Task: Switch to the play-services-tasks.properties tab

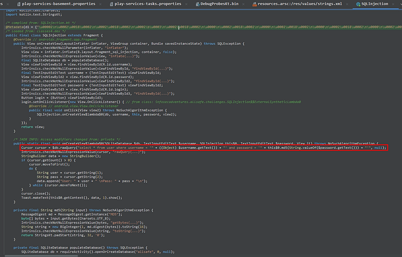Action: (x=148, y=4)
